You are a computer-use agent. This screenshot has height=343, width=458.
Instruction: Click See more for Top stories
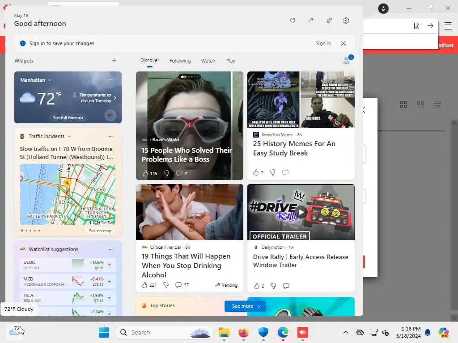pos(245,306)
